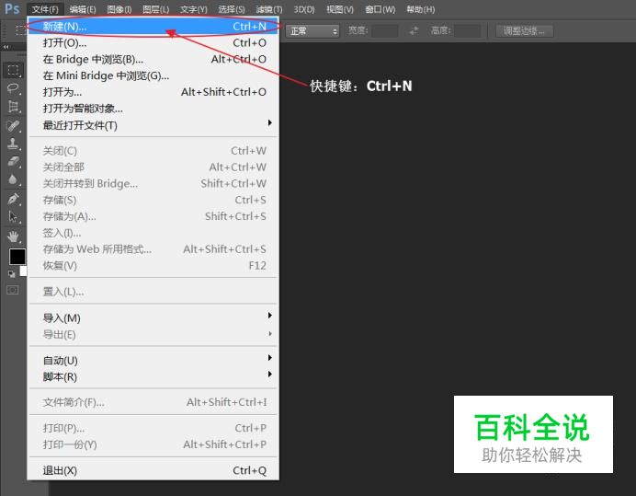The image size is (636, 496).
Task: Select the Clone Stamp tool
Action: point(13,144)
